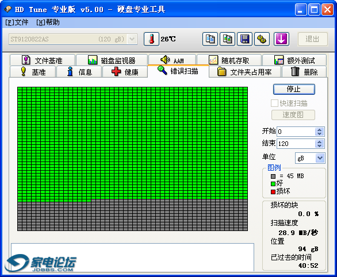Viewport: 337px width, 277px height.
Task: Select the 错误扫描 tab
Action: (178, 71)
